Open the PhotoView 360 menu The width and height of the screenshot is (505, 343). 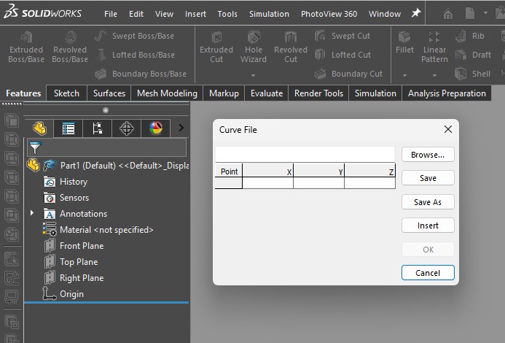[329, 14]
